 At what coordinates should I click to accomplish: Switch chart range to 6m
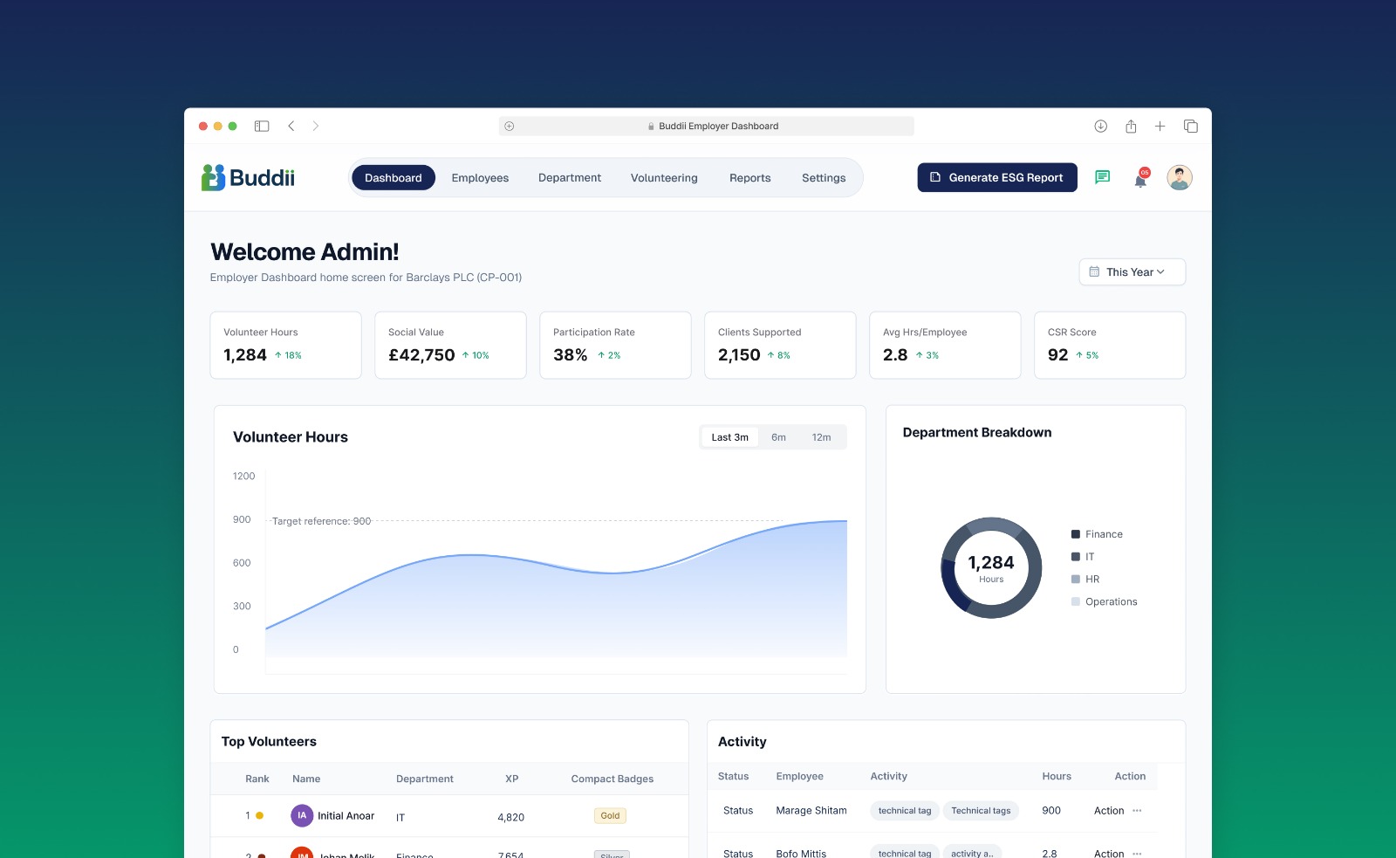point(778,437)
